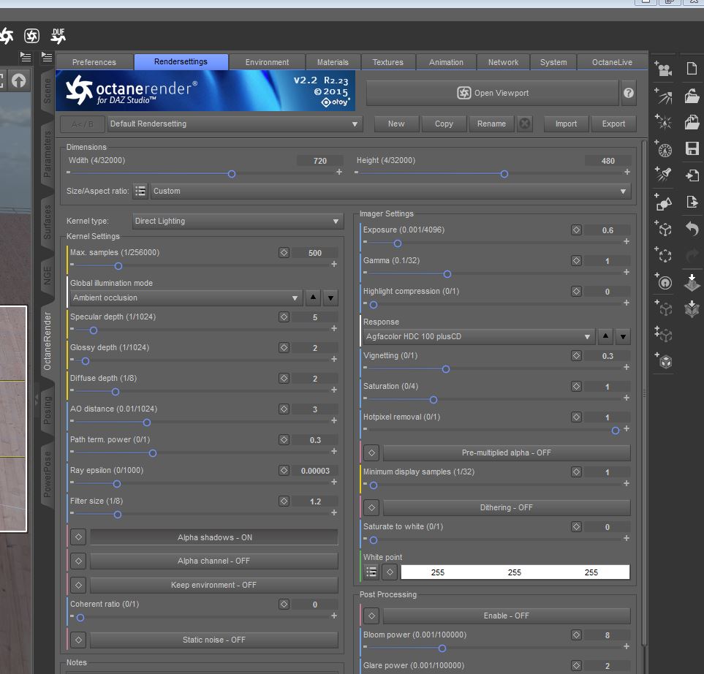704x674 pixels.
Task: Click the Hotpixel removal slider handle
Action: (x=616, y=431)
